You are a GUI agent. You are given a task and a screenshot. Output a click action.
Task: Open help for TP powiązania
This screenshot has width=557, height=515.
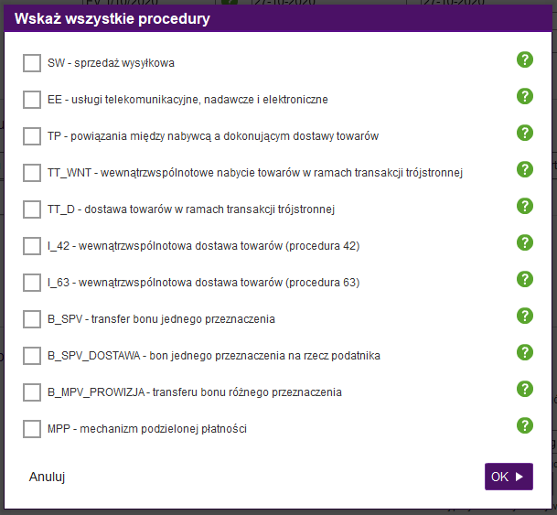click(x=525, y=133)
